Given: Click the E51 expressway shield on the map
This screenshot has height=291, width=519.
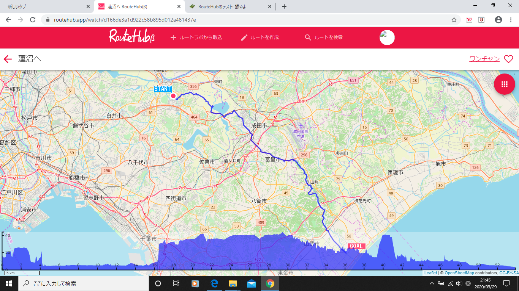Looking at the screenshot, I should pos(354,80).
